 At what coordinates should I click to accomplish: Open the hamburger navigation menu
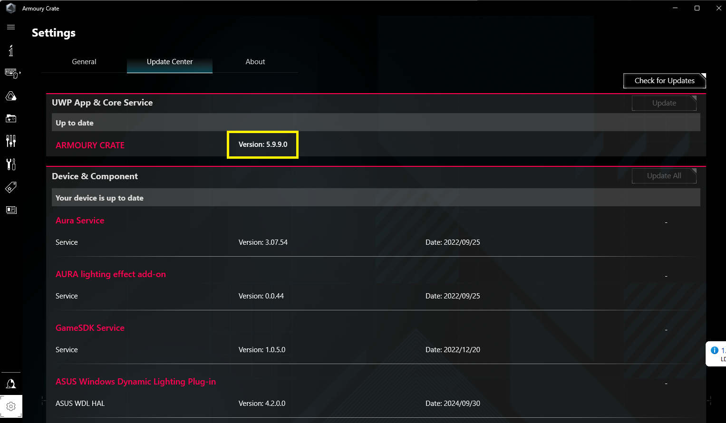(11, 27)
